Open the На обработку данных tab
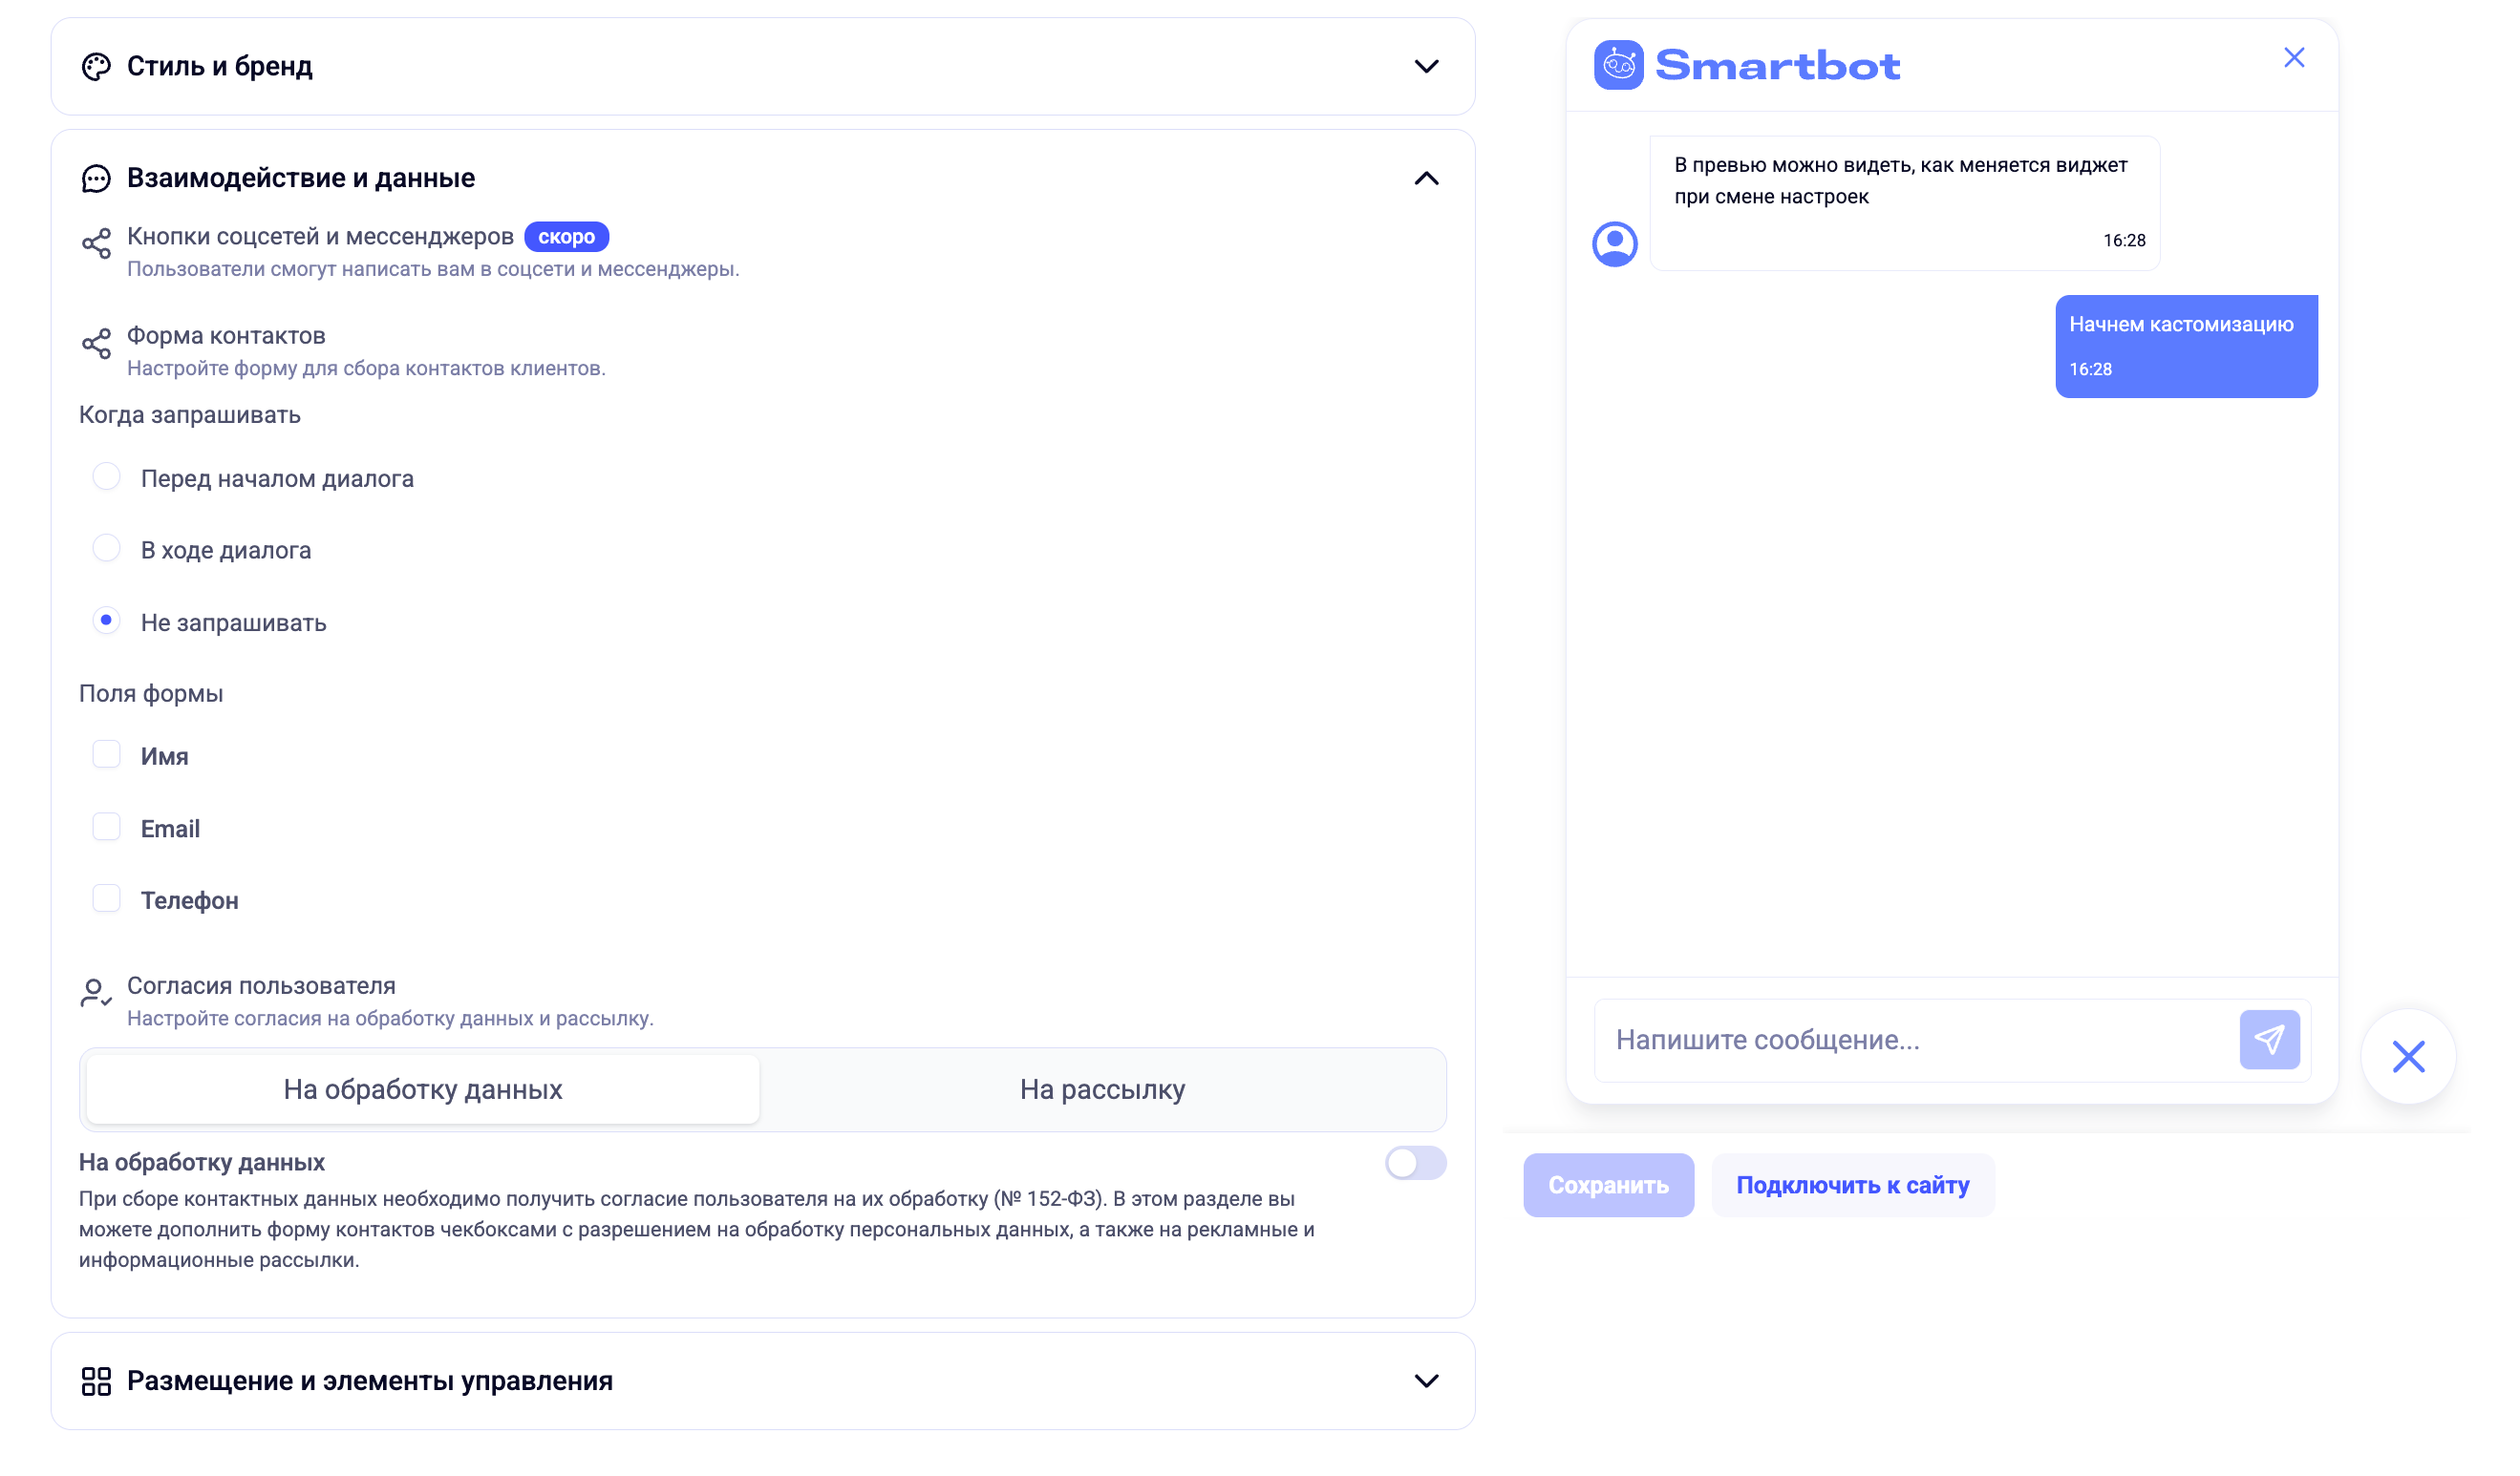Image resolution: width=2520 pixels, height=1476 pixels. (423, 1089)
